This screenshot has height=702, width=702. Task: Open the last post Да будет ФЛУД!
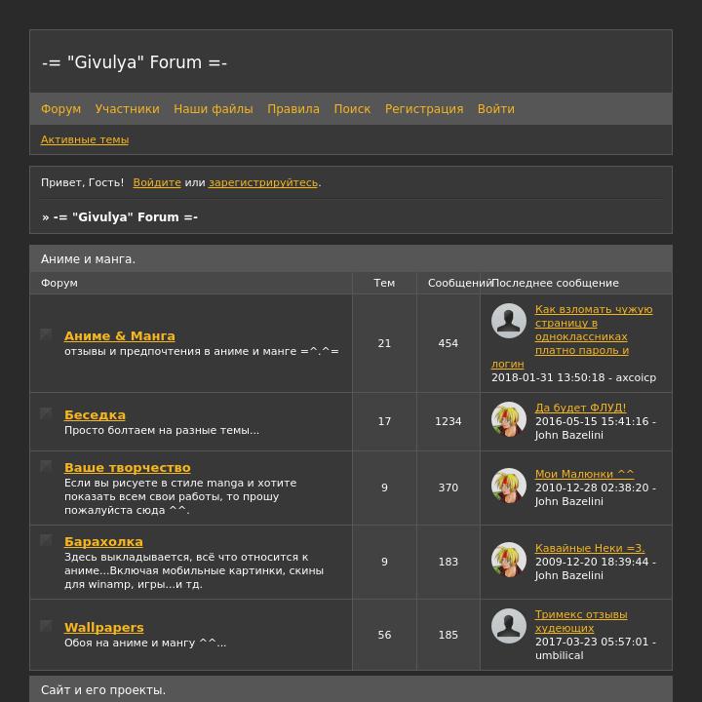click(580, 408)
